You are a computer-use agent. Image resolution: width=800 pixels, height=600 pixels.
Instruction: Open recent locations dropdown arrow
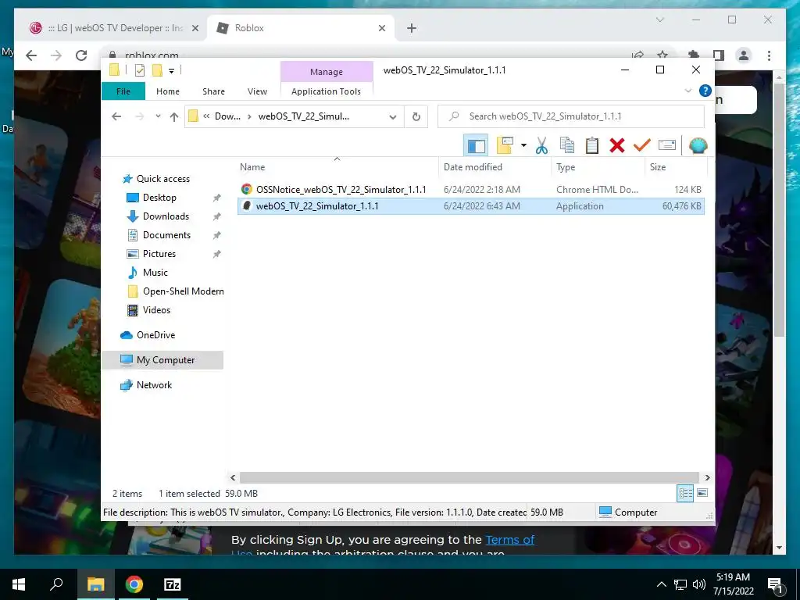click(x=158, y=116)
